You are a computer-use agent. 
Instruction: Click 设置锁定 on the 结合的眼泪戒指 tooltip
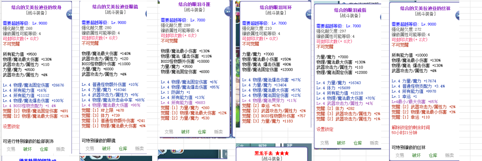tap(325, 129)
